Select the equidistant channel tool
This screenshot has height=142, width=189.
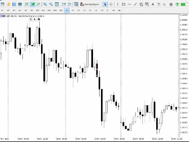[x=141, y=4]
